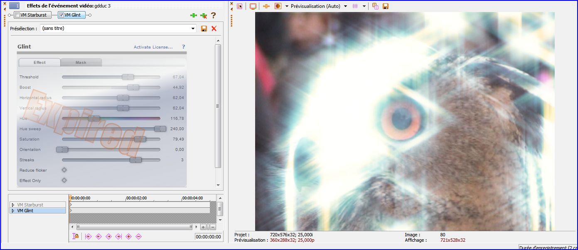Open Video Output FX in the preview toolbar
The width and height of the screenshot is (578, 250).
[266, 6]
